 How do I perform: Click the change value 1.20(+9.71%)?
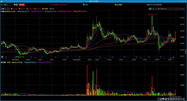[x=59, y=5]
